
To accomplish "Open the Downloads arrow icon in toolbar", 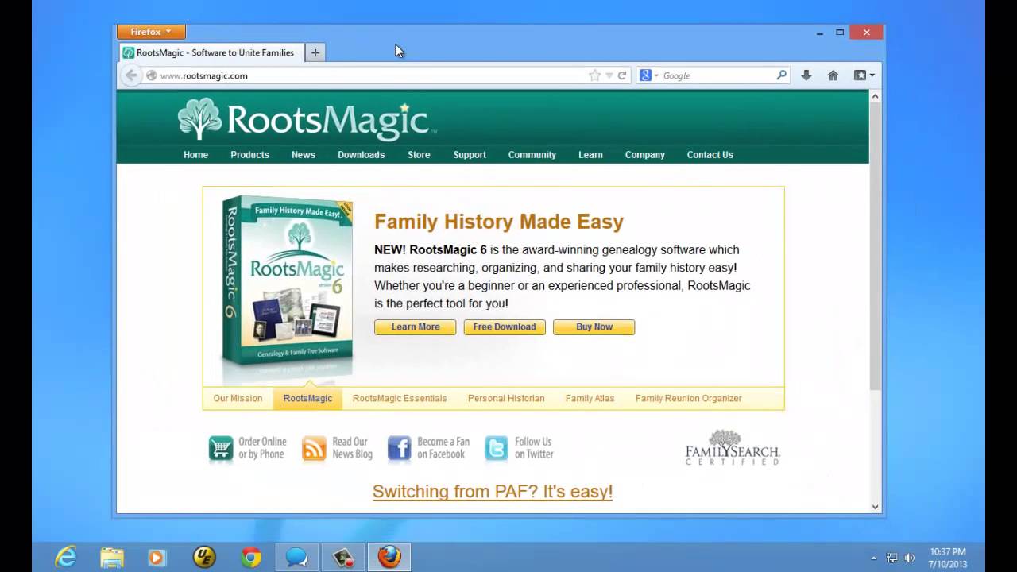I will [806, 75].
